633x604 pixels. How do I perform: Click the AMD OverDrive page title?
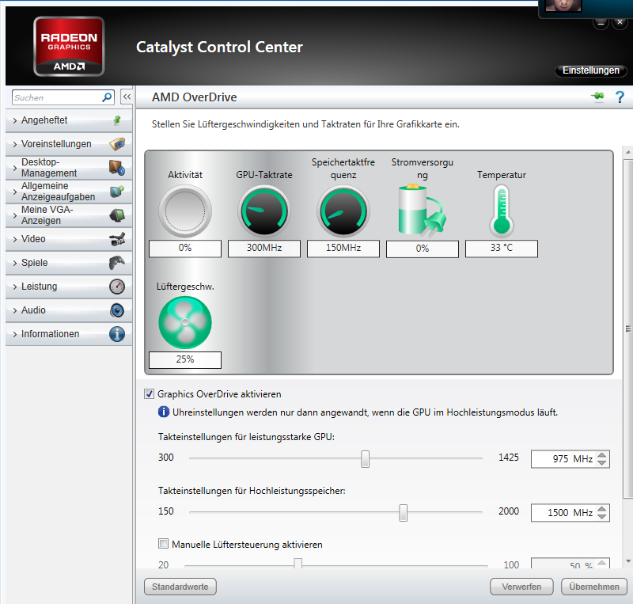[194, 97]
